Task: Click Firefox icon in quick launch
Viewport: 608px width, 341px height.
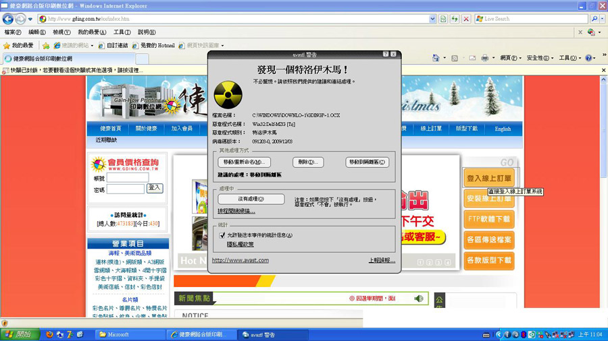Action: click(49, 334)
